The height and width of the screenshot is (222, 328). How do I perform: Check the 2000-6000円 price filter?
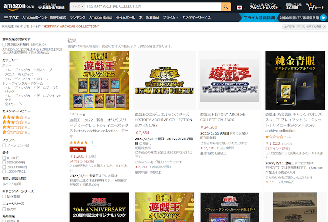[4, 167]
